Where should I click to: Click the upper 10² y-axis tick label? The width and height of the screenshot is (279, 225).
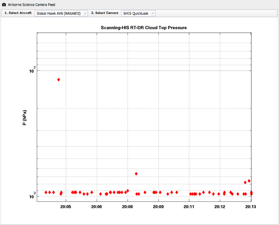pyautogui.click(x=32, y=70)
